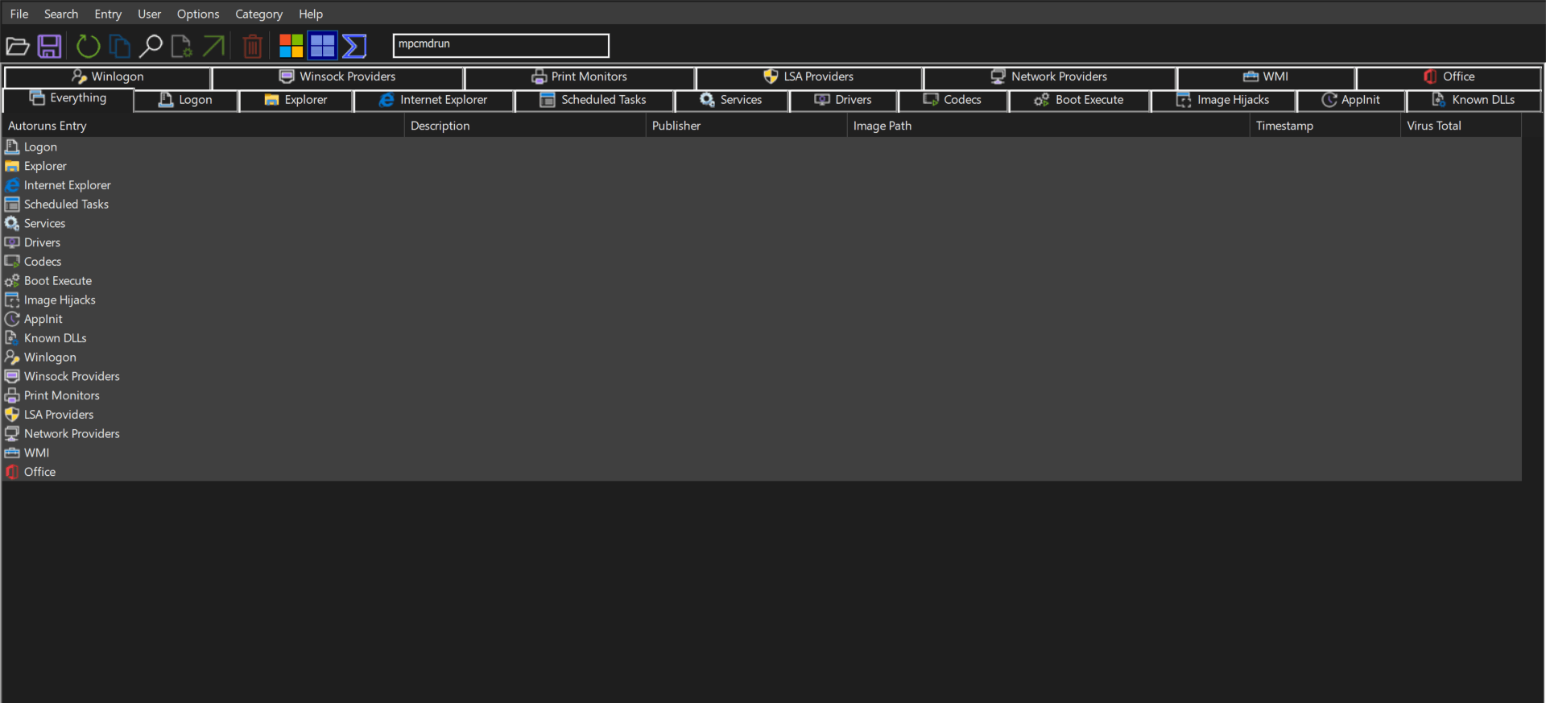
Task: Click the Copy toolbar icon
Action: [x=119, y=46]
